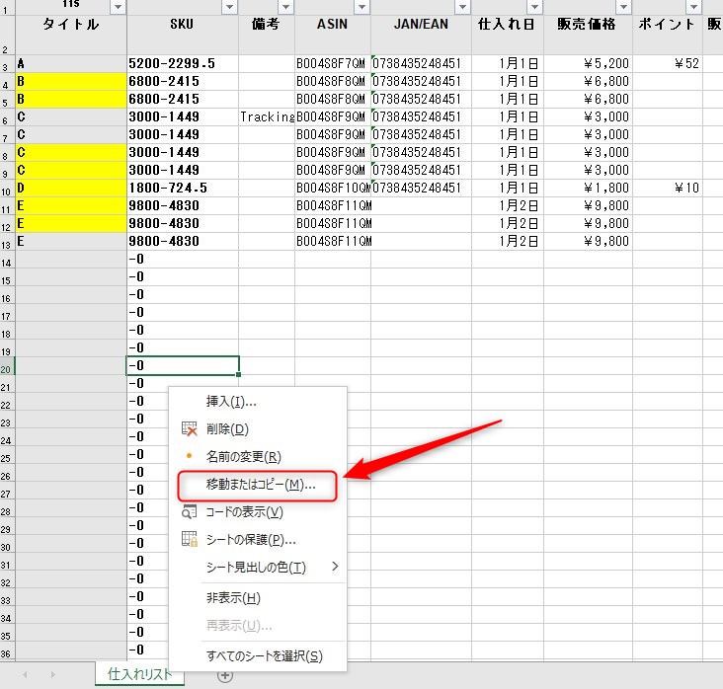Click SKU cell 1800-724.5

click(183, 188)
